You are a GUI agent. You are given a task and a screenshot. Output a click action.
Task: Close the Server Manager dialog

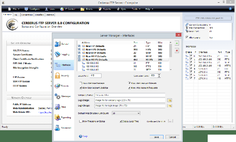[x=178, y=35]
